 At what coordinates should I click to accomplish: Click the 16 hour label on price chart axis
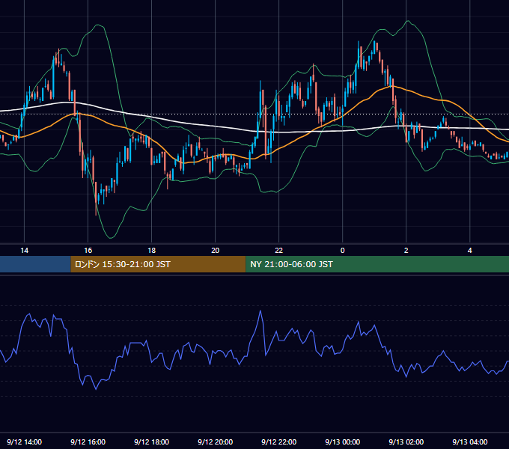click(88, 251)
